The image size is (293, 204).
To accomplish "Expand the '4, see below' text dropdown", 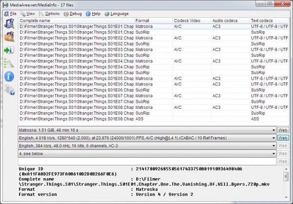I will coord(147,154).
